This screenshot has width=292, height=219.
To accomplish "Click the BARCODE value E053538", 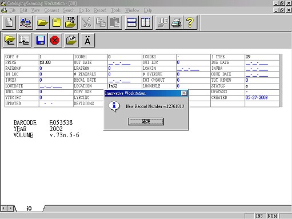I will pos(61,122).
